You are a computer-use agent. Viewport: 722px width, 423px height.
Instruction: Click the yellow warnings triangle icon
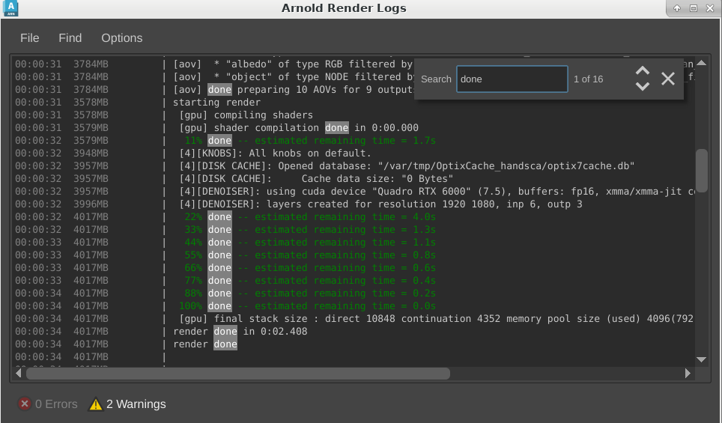[x=96, y=404]
